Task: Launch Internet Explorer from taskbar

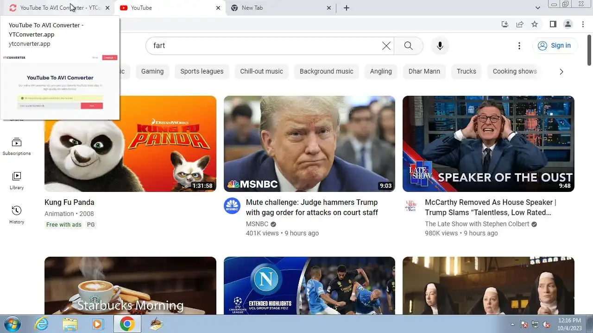Action: pyautogui.click(x=42, y=324)
